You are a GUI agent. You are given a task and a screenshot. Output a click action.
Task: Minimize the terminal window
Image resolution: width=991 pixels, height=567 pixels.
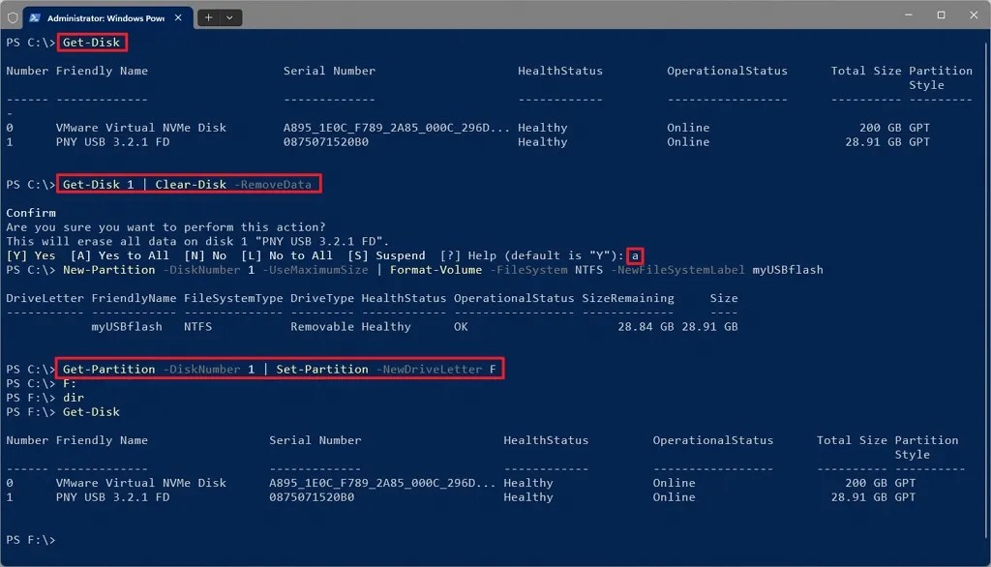pyautogui.click(x=908, y=15)
